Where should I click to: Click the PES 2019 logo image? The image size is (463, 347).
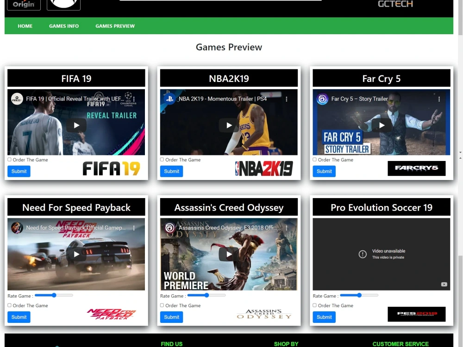tap(416, 314)
